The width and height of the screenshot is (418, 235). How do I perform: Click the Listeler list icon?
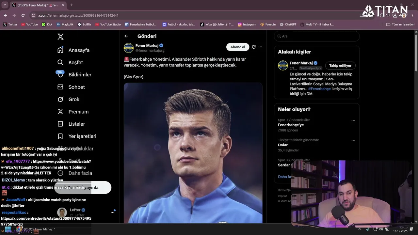point(60,124)
